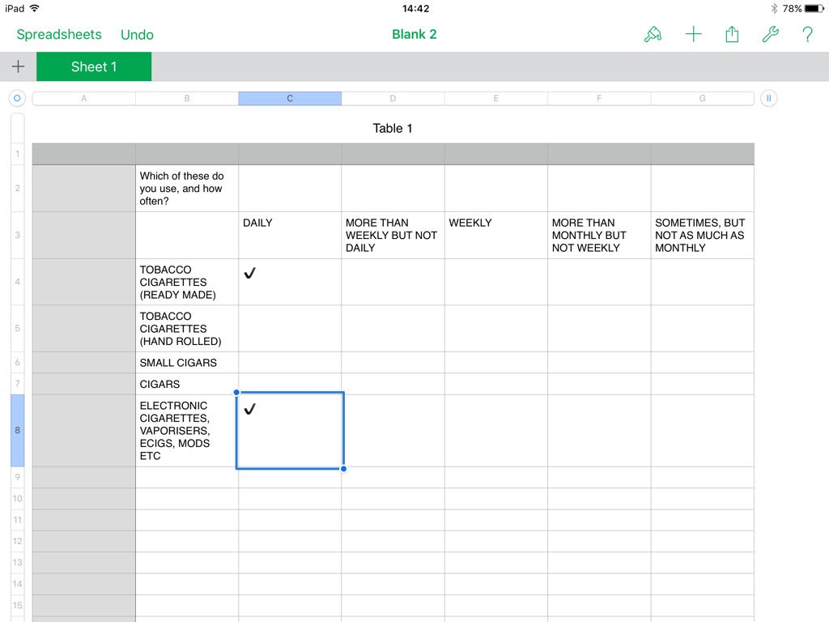The image size is (829, 622).
Task: Add a new sheet with plus button
Action: pyautogui.click(x=18, y=66)
